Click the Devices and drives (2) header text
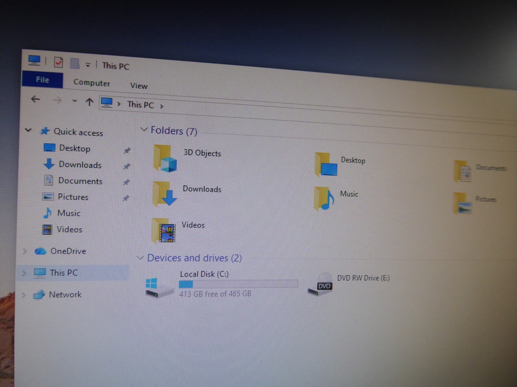The image size is (517, 387). click(x=195, y=258)
